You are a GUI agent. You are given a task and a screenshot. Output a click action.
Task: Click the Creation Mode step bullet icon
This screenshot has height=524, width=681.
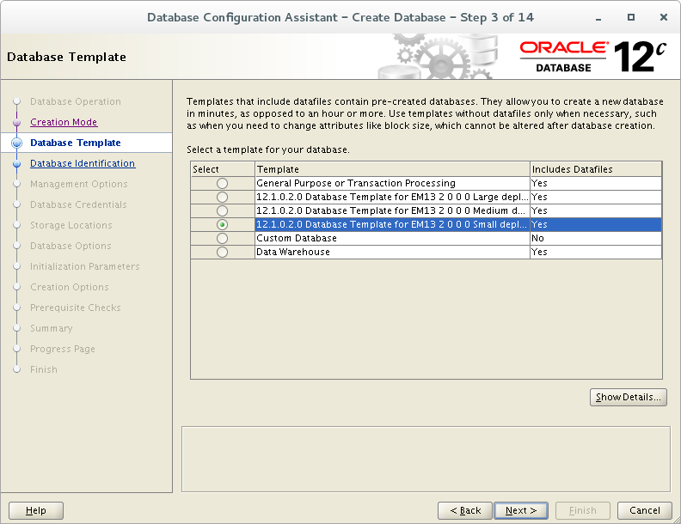[x=17, y=123]
